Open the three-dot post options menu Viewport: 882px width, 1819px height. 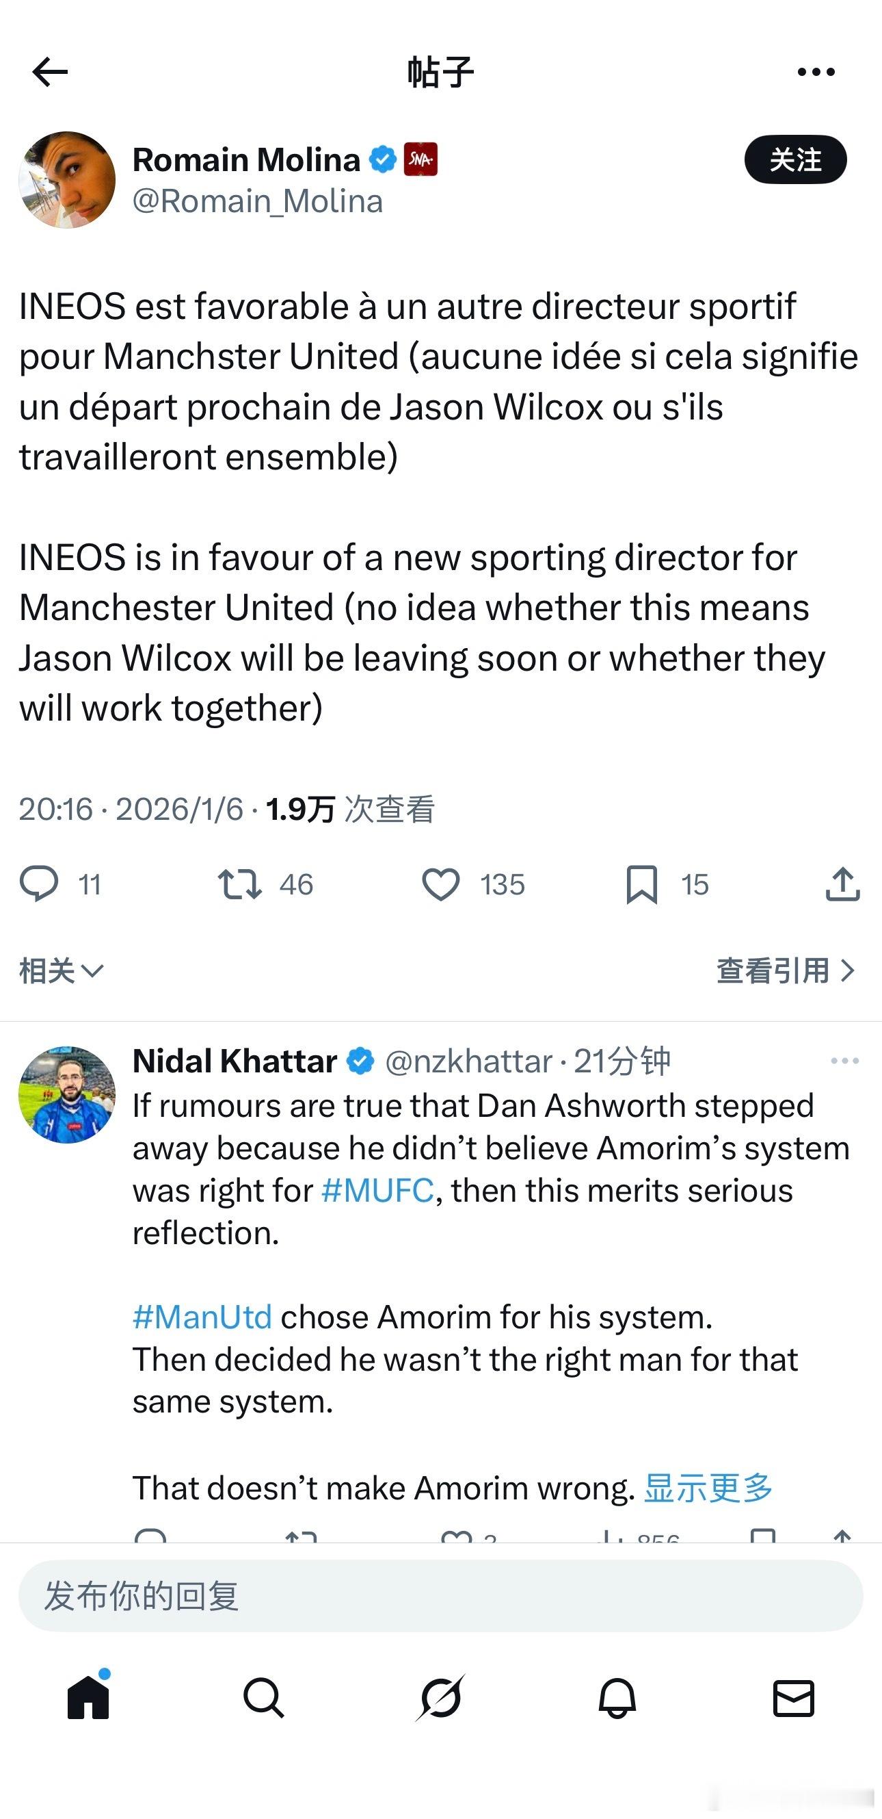[816, 72]
